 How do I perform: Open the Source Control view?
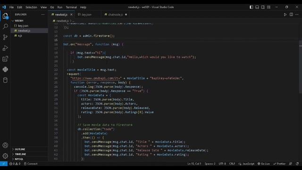point(5,37)
